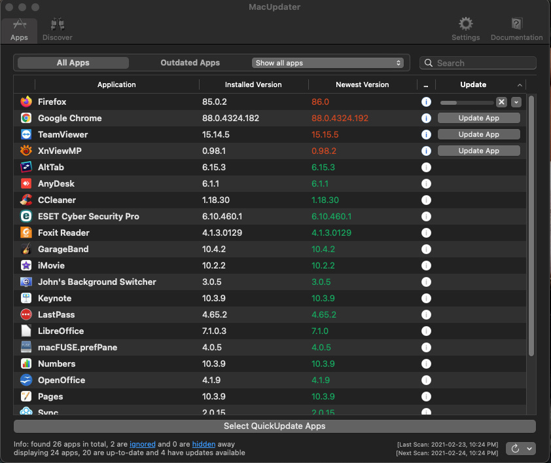This screenshot has width=551, height=463.
Task: Click the narrow ellipsis column header
Action: coord(426,84)
